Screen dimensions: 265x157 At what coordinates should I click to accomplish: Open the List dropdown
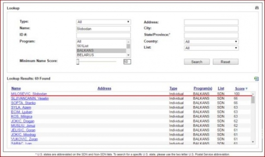[211, 48]
